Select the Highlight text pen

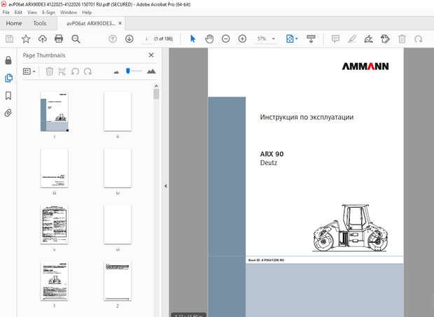click(x=352, y=38)
